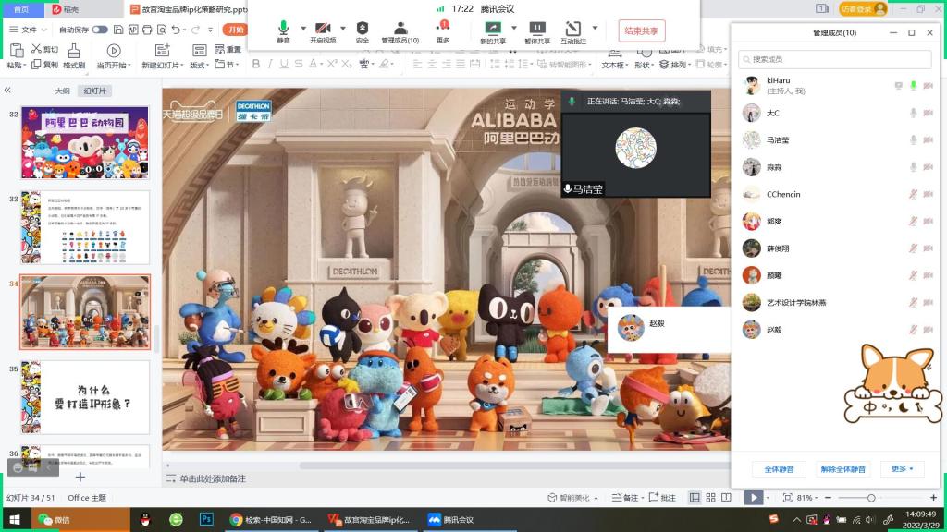Open the Shapes dropdown
Viewport: 947px width, 532px height.
tap(644, 59)
